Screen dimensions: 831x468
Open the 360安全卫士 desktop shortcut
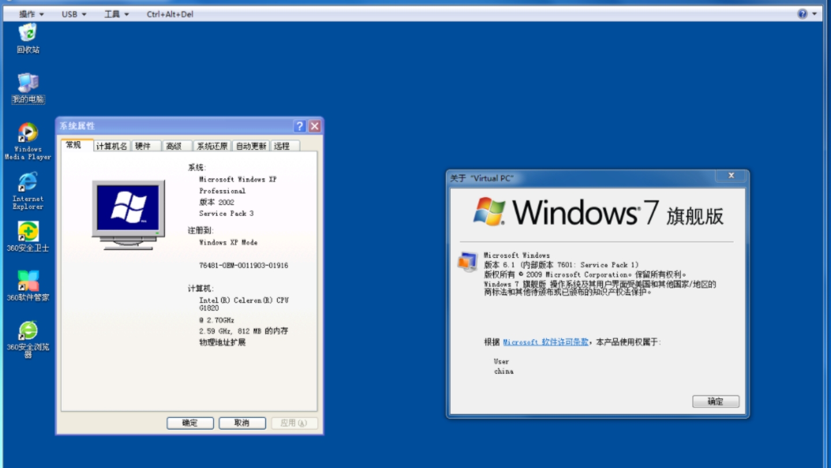[x=28, y=236]
